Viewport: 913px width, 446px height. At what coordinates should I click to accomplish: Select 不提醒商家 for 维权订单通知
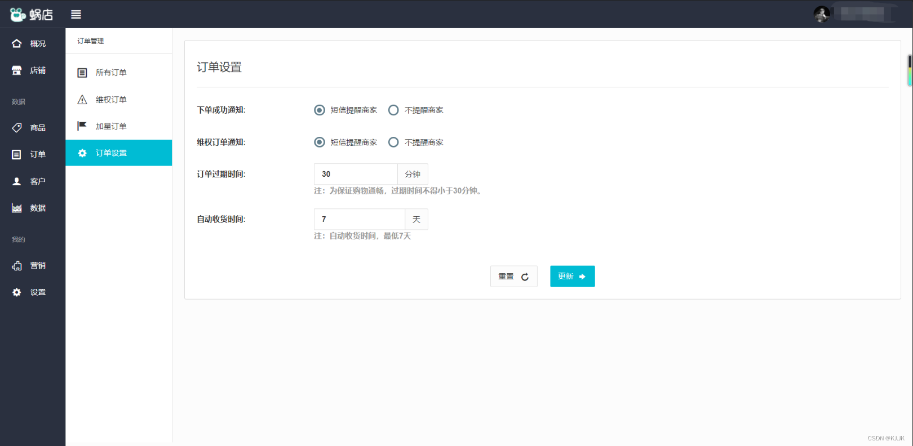pyautogui.click(x=393, y=142)
